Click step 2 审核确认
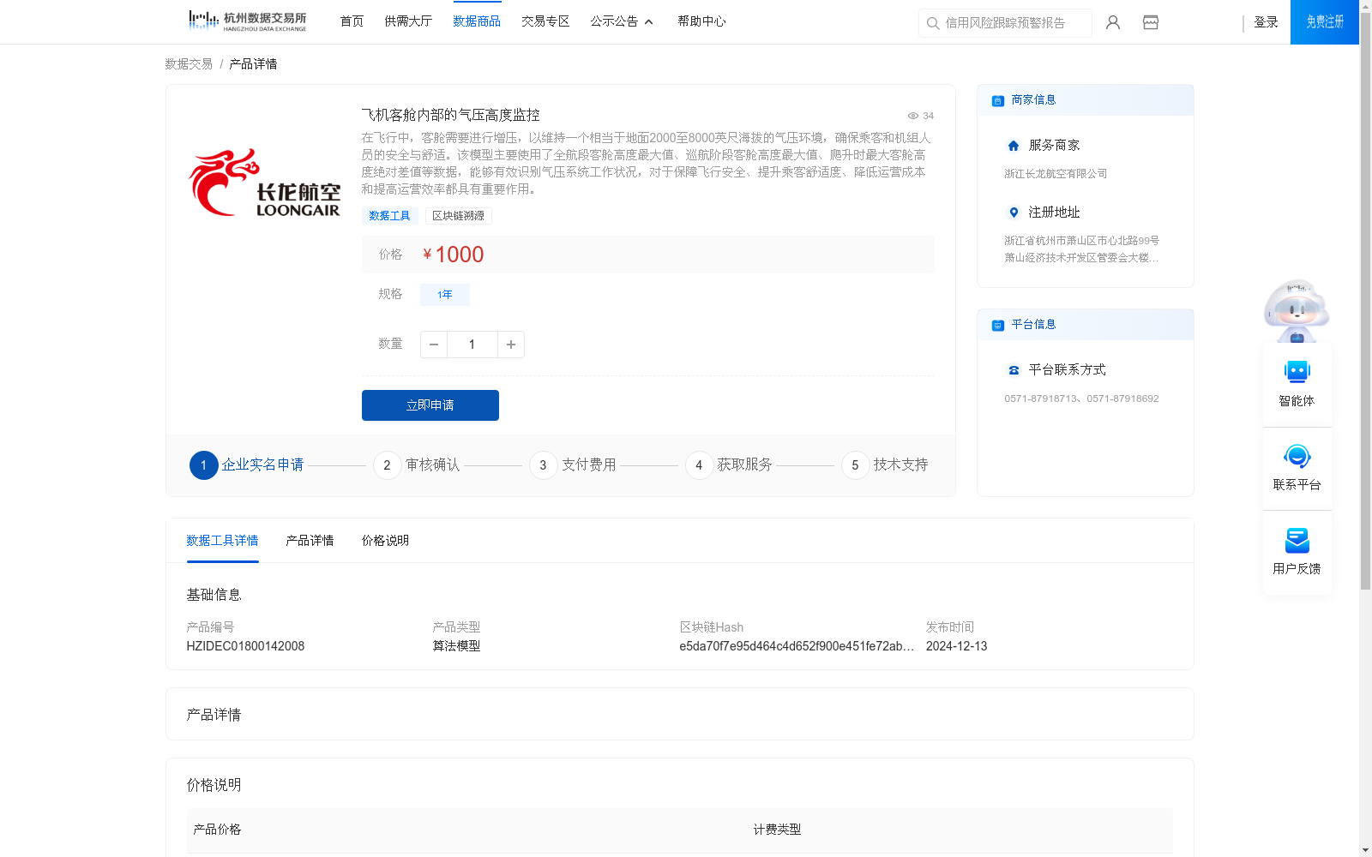 [x=417, y=465]
